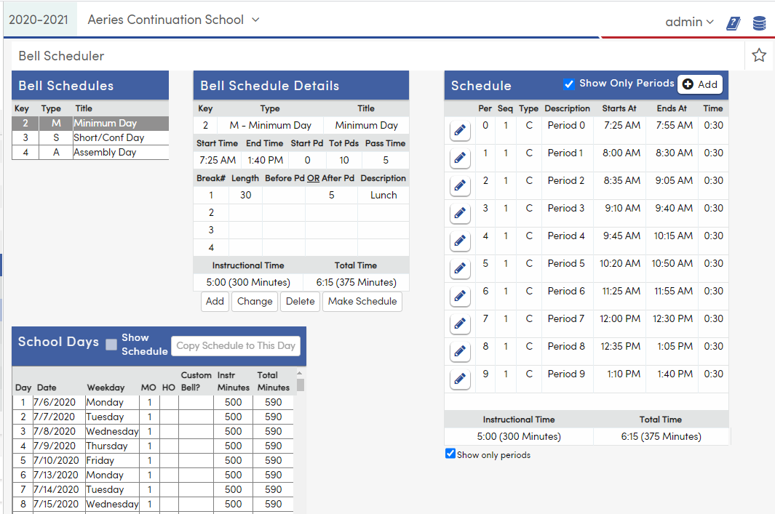
Task: Click Copy Schedule to This Day
Action: (x=235, y=345)
